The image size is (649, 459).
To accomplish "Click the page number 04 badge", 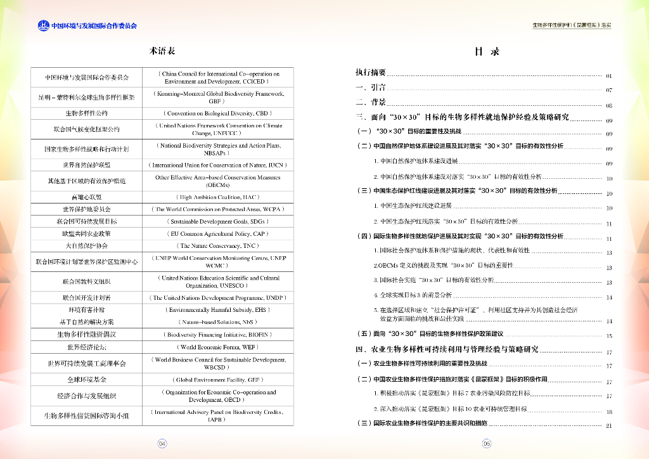I will pos(162,444).
